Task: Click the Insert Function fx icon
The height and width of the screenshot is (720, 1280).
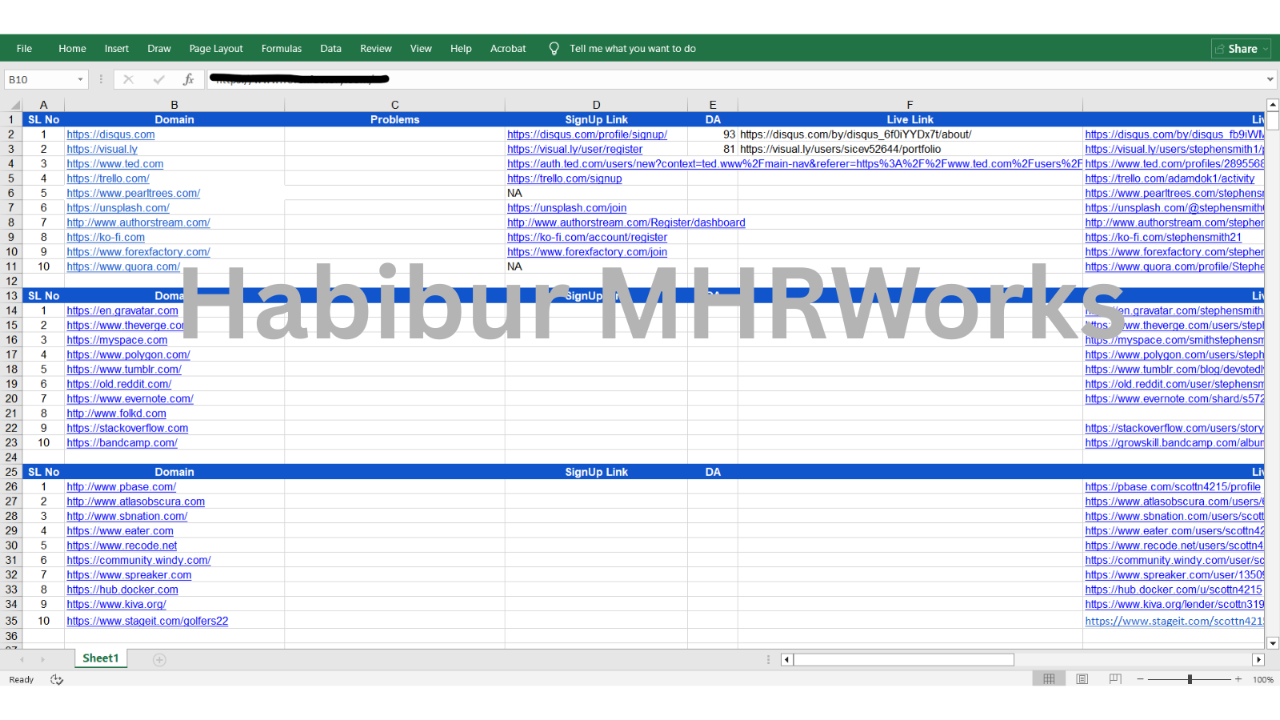Action: 188,79
